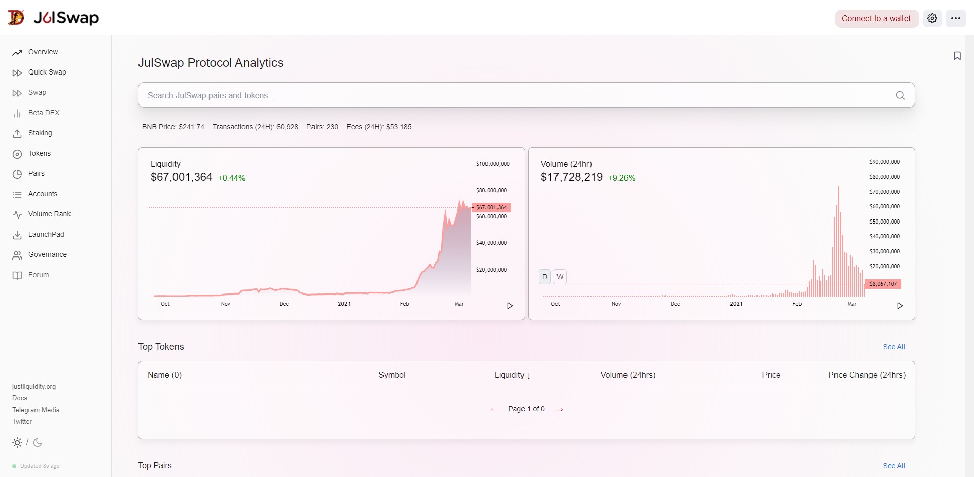Click the BNB Price: $241.74 text
The width and height of the screenshot is (974, 477).
tap(173, 127)
